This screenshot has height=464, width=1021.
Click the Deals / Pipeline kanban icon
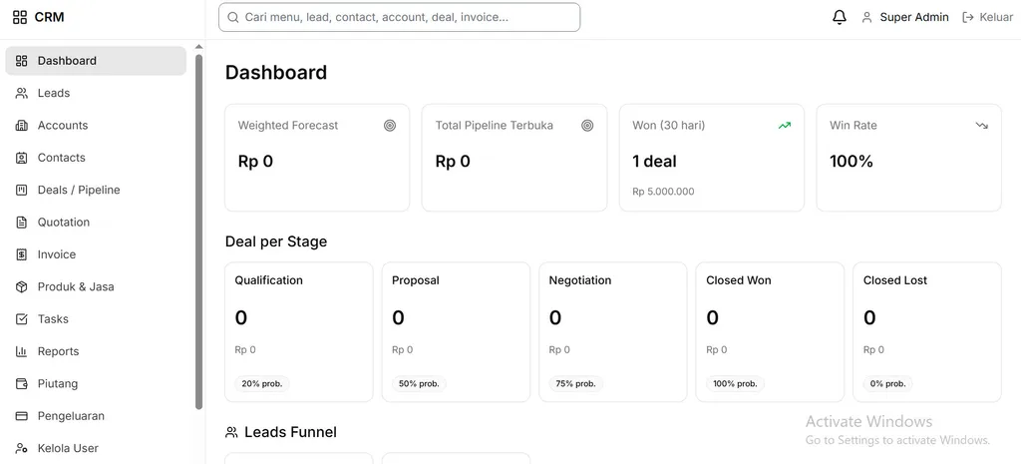(x=22, y=190)
